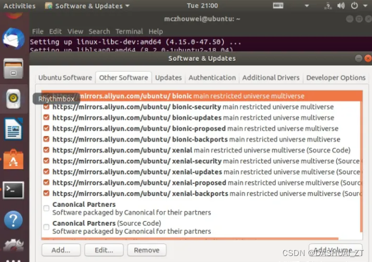Enable Canonical Partners repository
Viewport: 372px width, 262px height.
(46, 208)
